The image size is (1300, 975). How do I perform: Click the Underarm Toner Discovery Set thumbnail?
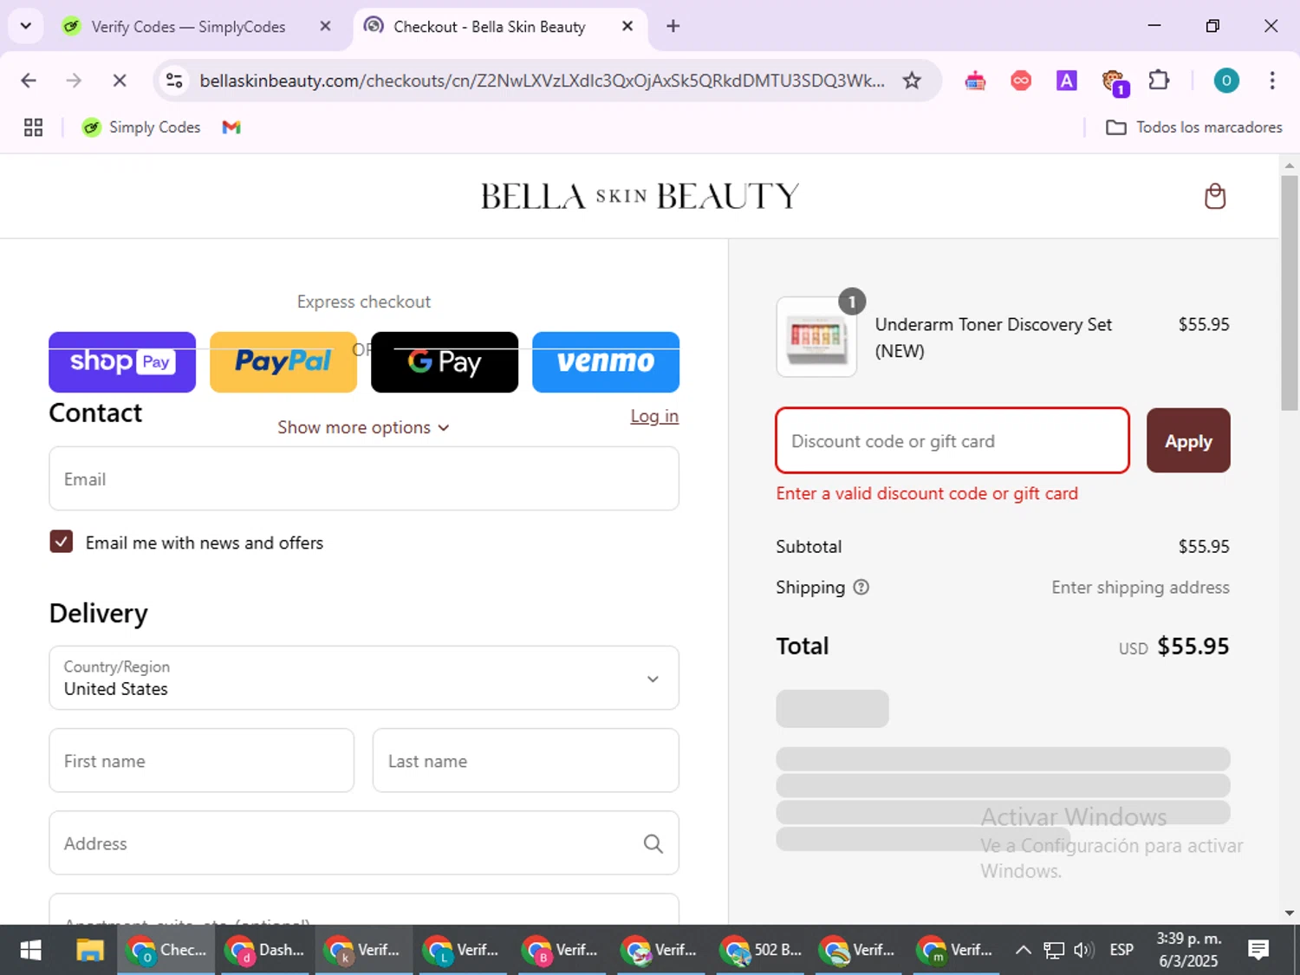[816, 336]
